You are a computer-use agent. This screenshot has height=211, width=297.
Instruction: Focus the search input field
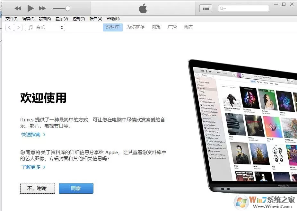[x=243, y=8]
